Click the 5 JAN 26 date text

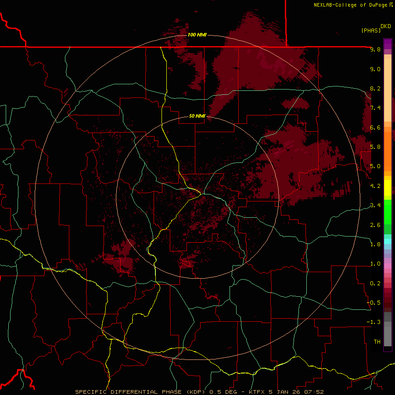[x=284, y=392]
